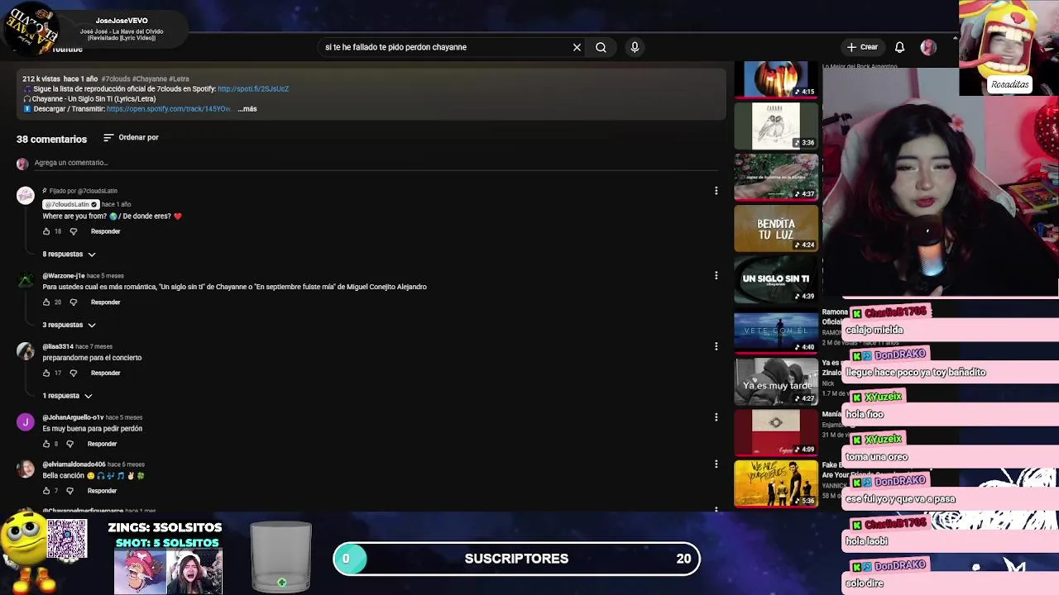Image resolution: width=1059 pixels, height=595 pixels.
Task: Open the Ya es muy tarde thumbnail
Action: click(776, 382)
